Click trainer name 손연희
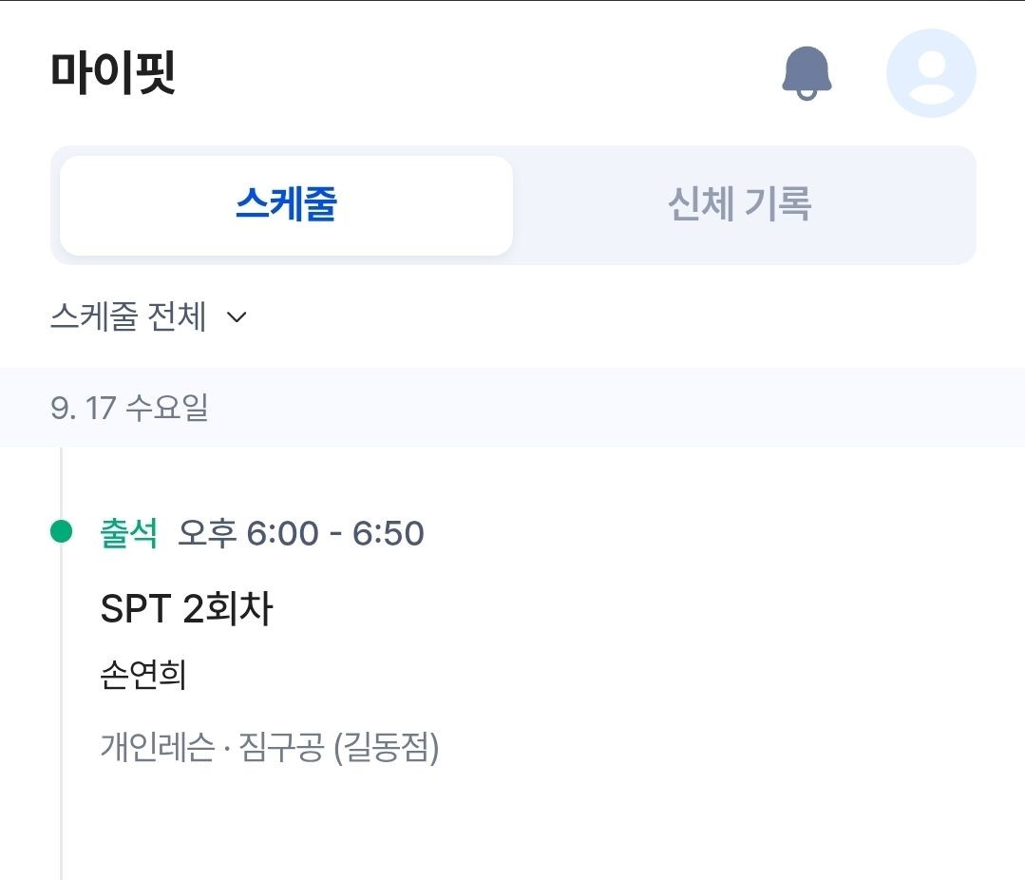1025x880 pixels. [143, 677]
